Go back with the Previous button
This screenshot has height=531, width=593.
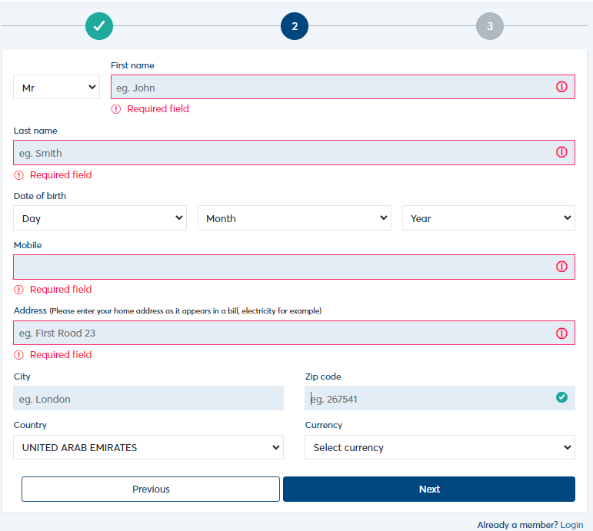point(151,489)
